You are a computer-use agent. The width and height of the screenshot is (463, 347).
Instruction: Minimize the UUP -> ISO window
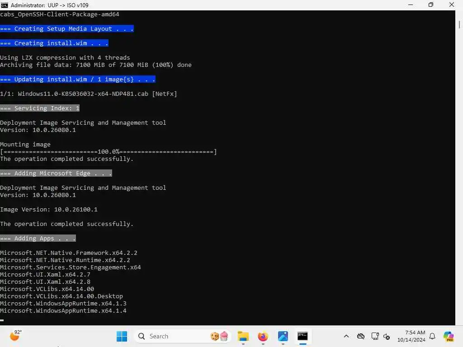(411, 5)
